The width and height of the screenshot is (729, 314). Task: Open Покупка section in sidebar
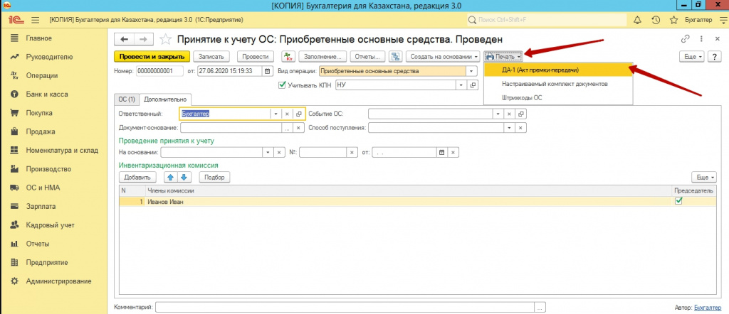click(x=39, y=113)
